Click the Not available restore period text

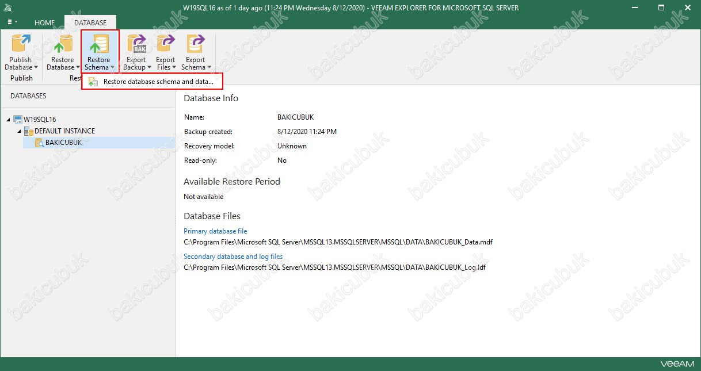click(x=203, y=197)
